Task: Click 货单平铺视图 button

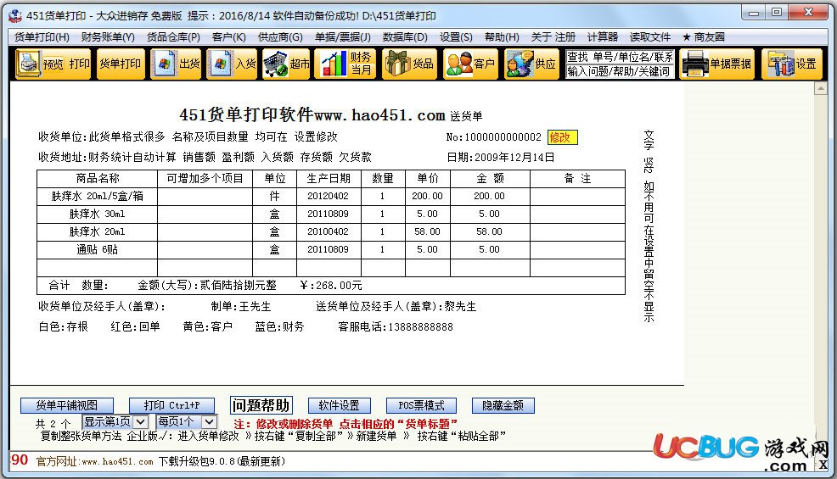Action: (67, 405)
